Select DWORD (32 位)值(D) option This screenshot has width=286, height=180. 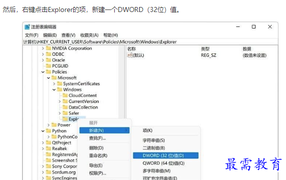tap(166, 155)
